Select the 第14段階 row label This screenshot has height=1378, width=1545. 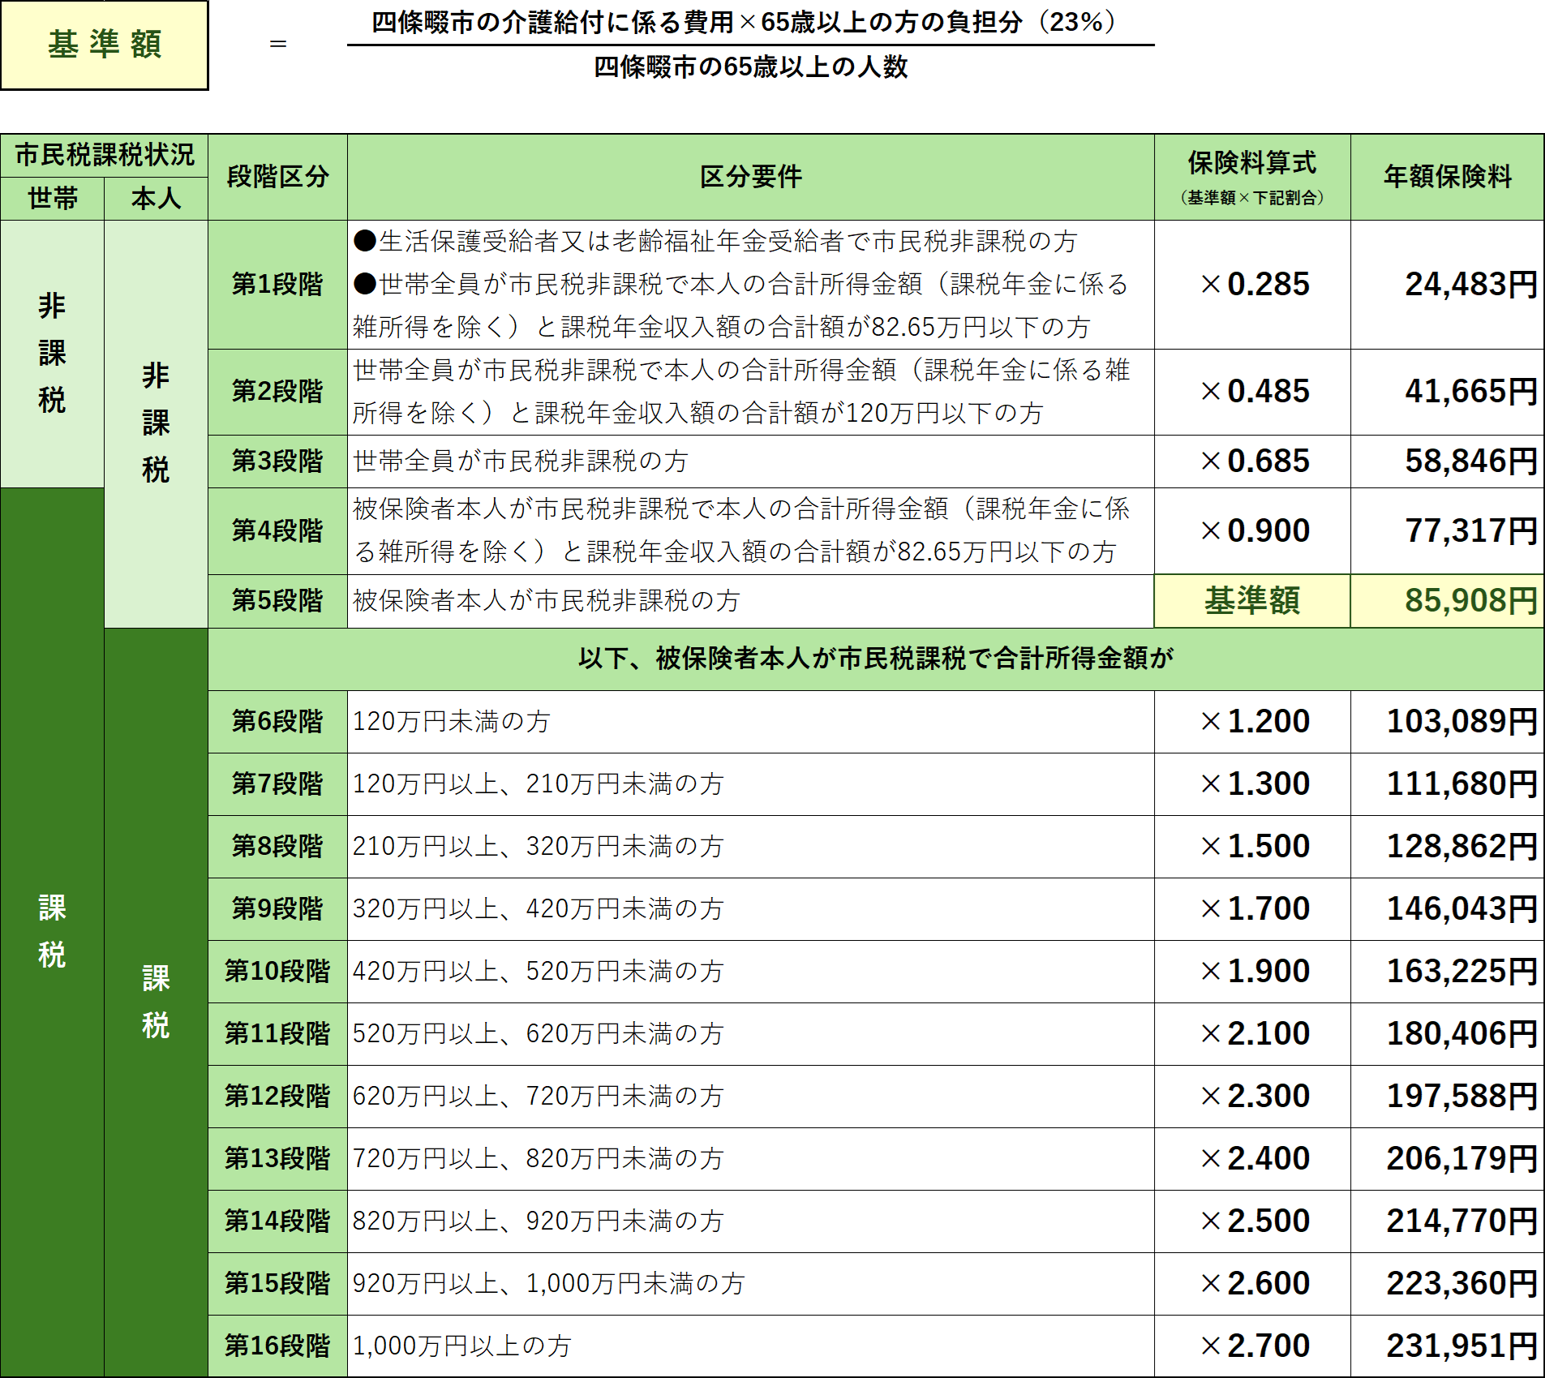(277, 1221)
